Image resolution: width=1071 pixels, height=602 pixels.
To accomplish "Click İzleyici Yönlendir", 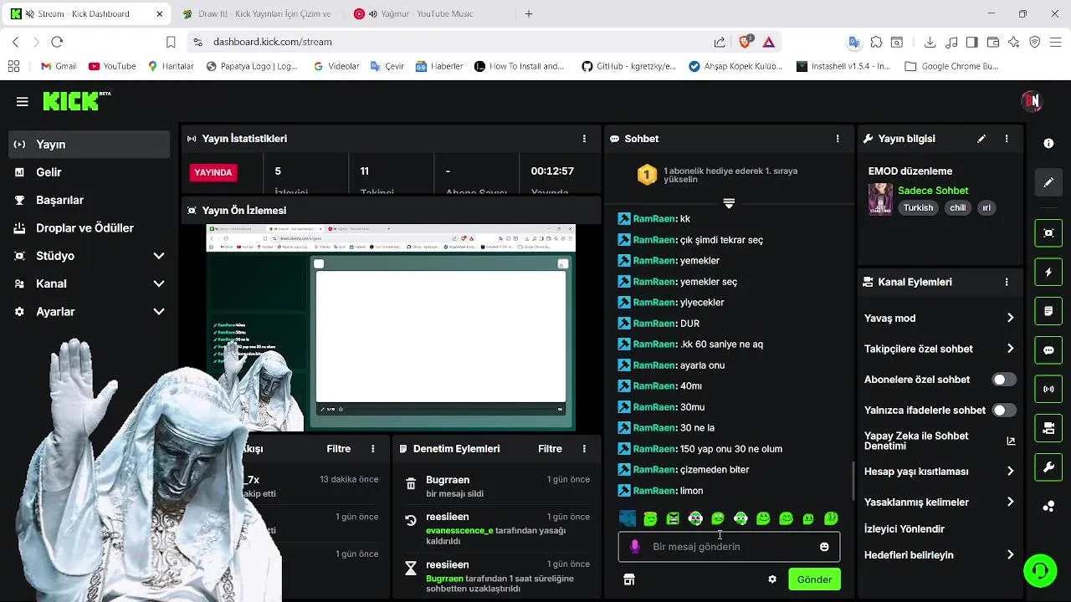I will (x=904, y=529).
